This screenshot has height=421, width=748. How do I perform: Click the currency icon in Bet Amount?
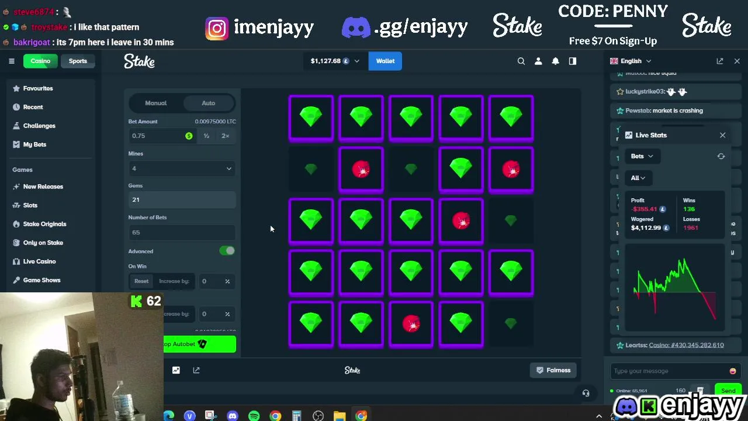(x=189, y=136)
